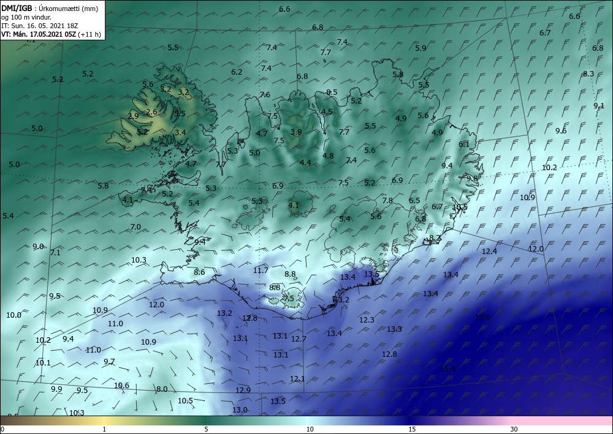Select the 5.9 value in the northeast
This screenshot has width=613, height=434.
point(421,48)
